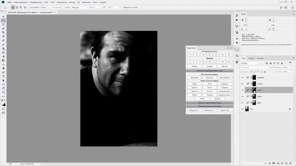296x166 pixels.
Task: Open the layer kind filter dropdown
Action: (250, 63)
